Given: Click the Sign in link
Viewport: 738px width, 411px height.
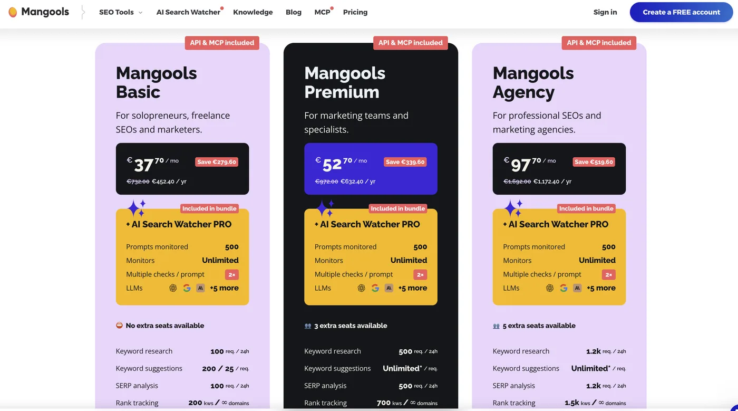Looking at the screenshot, I should (605, 12).
